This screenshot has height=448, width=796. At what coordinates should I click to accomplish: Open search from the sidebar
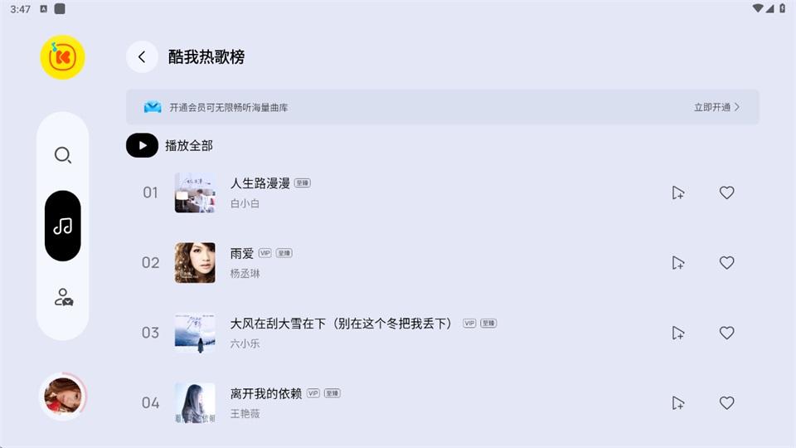(x=62, y=155)
